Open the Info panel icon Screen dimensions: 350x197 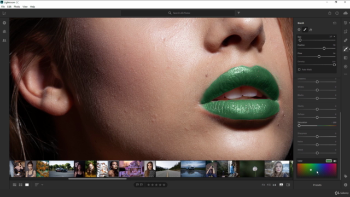click(x=346, y=185)
